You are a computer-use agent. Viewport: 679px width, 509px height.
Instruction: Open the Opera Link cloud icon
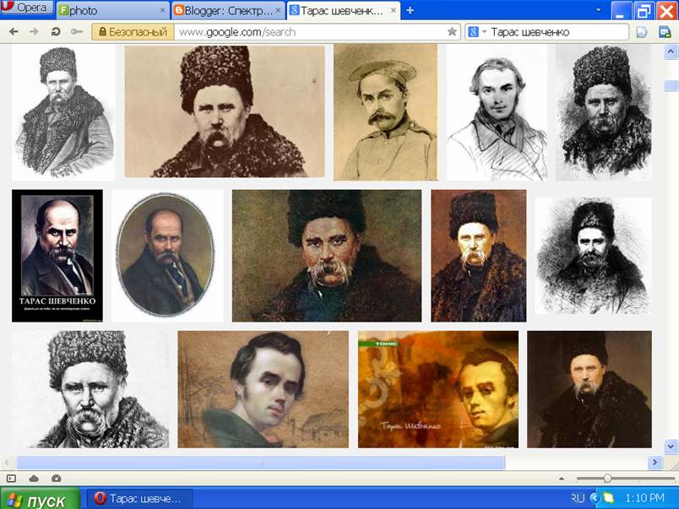click(34, 479)
